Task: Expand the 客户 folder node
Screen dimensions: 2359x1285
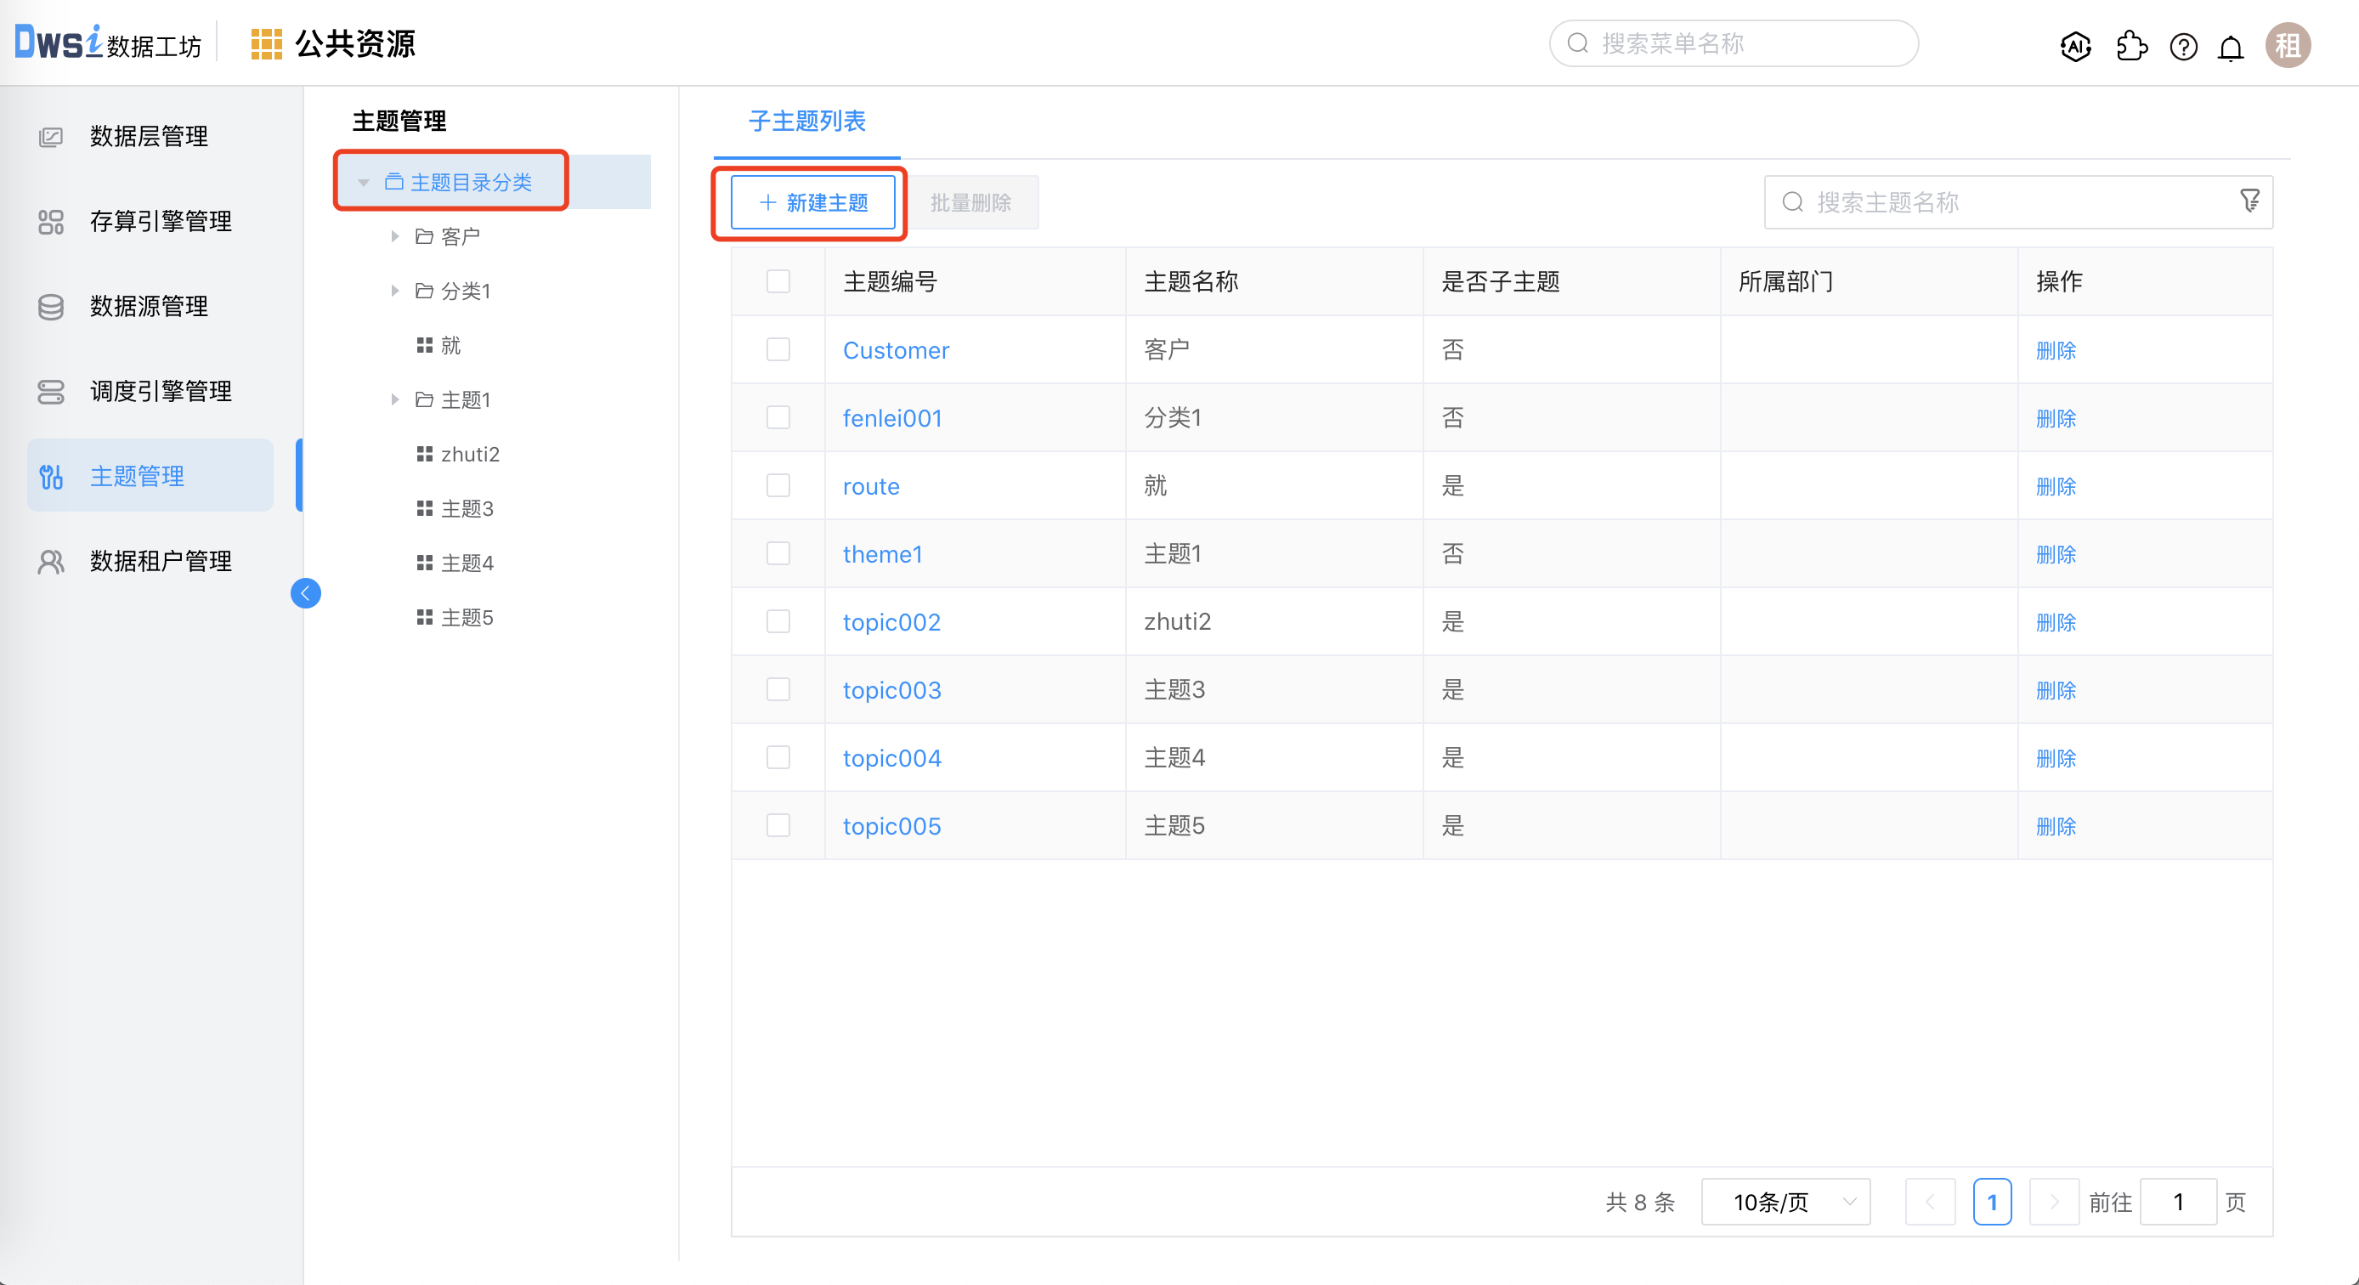Action: coord(394,236)
